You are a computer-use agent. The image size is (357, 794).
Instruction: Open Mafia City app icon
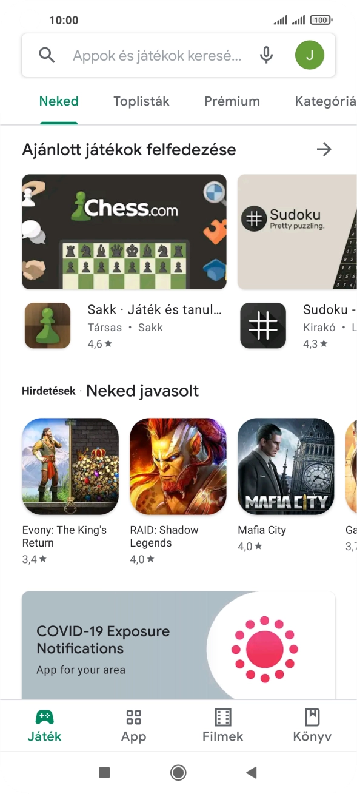pyautogui.click(x=286, y=466)
